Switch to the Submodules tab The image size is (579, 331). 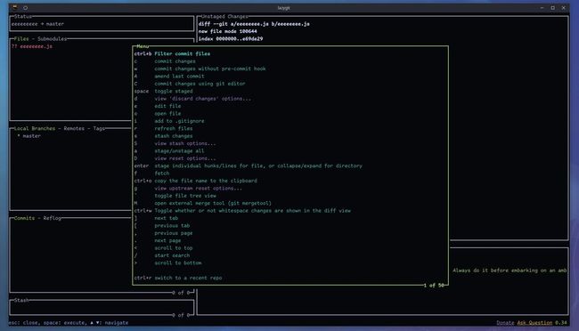(x=52, y=39)
